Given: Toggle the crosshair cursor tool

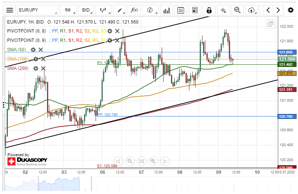Looking at the screenshot, I should (223, 10).
